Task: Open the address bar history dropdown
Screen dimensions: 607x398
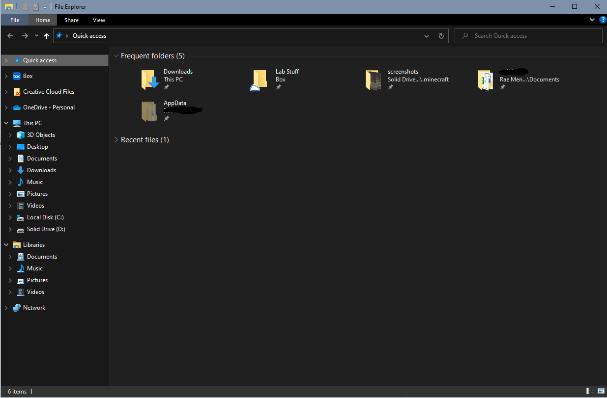Action: click(x=427, y=36)
